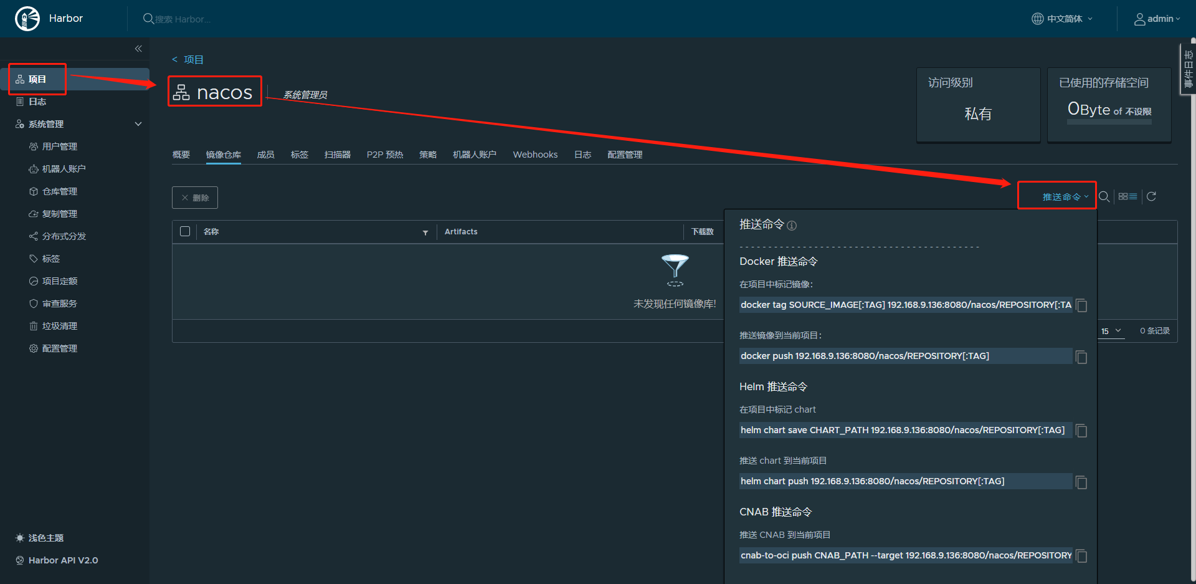Open the right-edge event log tab
This screenshot has width=1196, height=584.
(x=1188, y=69)
